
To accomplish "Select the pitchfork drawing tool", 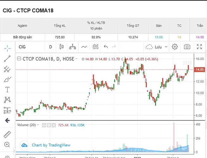I will pyautogui.click(x=7, y=69).
